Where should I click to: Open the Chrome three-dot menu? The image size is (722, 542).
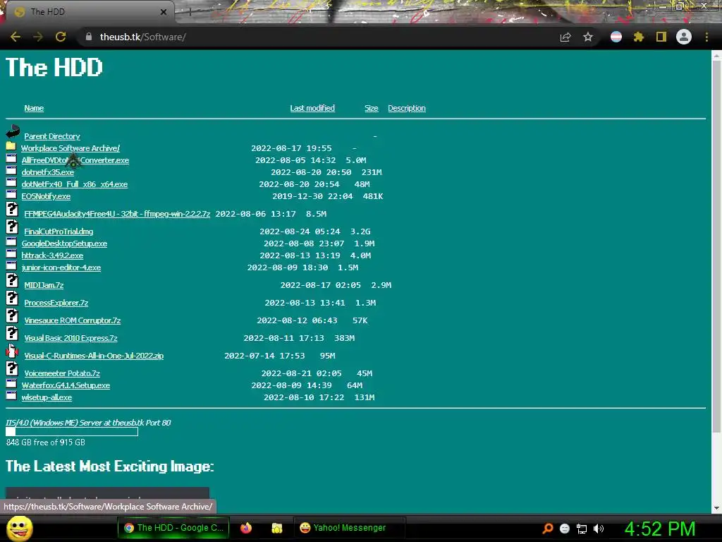pos(706,37)
